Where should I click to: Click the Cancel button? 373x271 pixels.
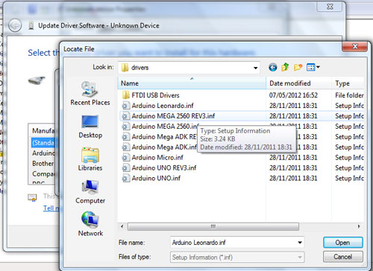click(x=343, y=257)
